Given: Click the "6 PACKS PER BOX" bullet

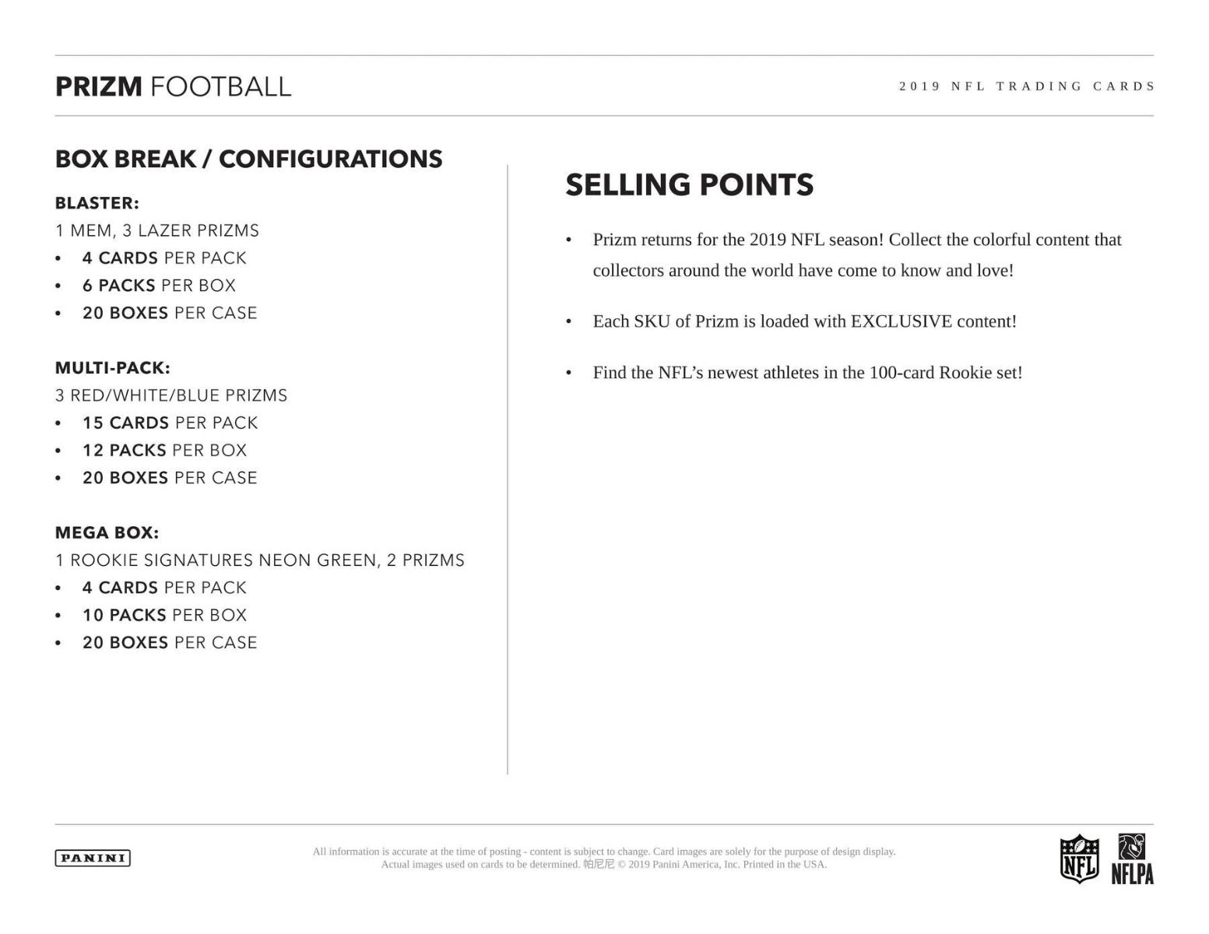Looking at the screenshot, I should coord(159,286).
